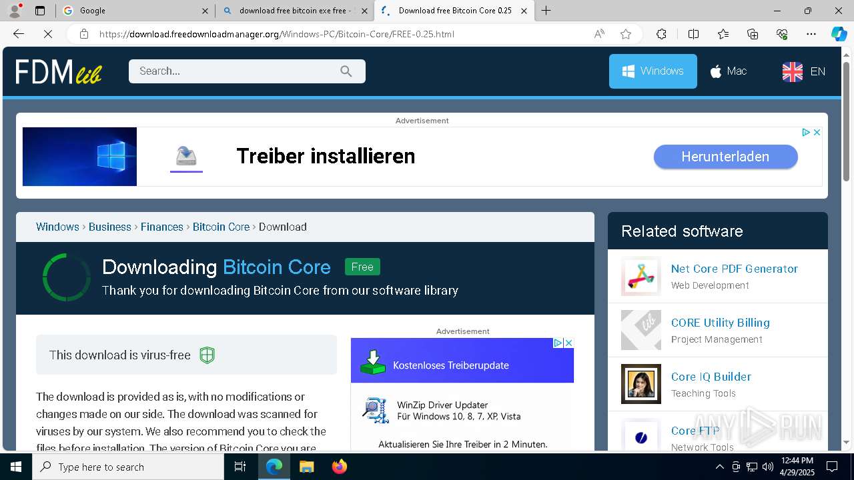Open the Favorites list

(x=723, y=34)
